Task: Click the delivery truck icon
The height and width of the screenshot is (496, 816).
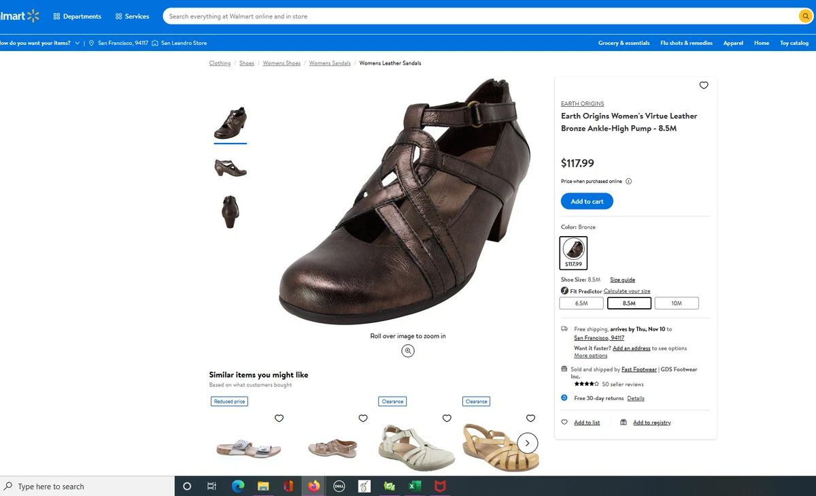Action: click(564, 329)
